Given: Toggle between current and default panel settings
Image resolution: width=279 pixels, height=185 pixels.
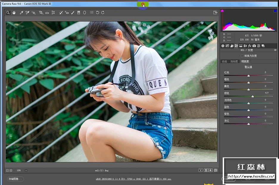Looking at the screenshot, I should pyautogui.click(x=216, y=170).
